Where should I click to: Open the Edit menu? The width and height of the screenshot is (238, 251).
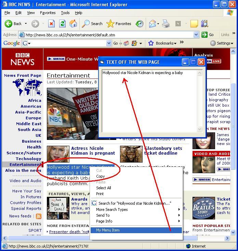18,13
